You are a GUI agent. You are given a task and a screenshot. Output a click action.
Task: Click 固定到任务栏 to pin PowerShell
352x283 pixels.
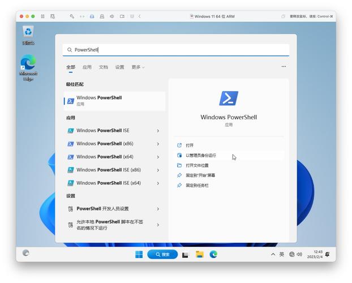pos(229,186)
